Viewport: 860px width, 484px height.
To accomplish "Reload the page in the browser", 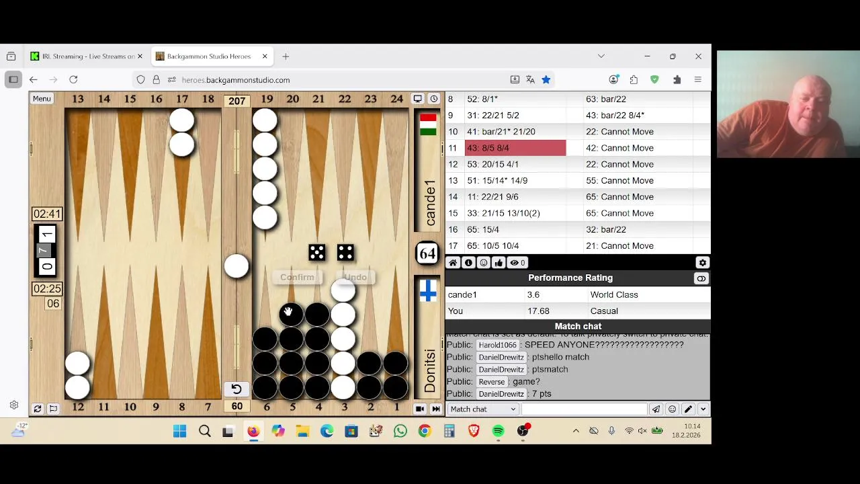I will (73, 80).
